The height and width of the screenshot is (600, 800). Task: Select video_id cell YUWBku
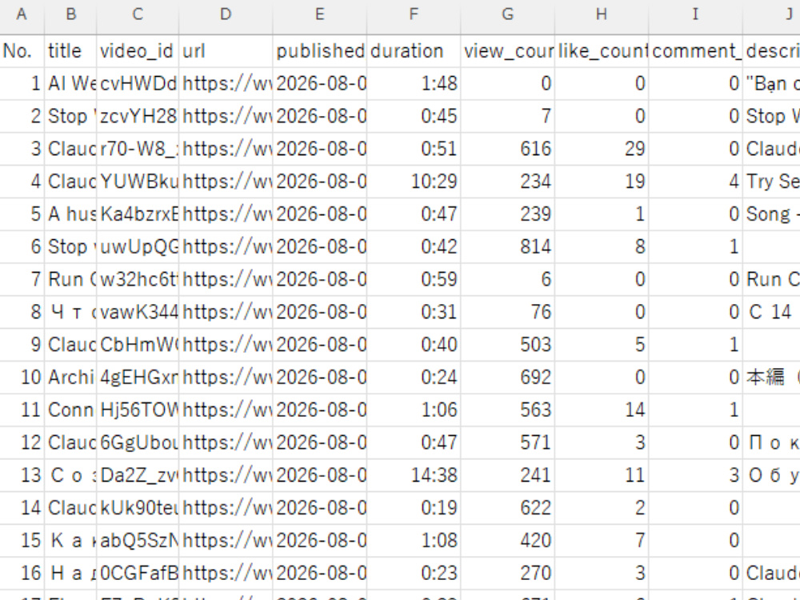138,181
